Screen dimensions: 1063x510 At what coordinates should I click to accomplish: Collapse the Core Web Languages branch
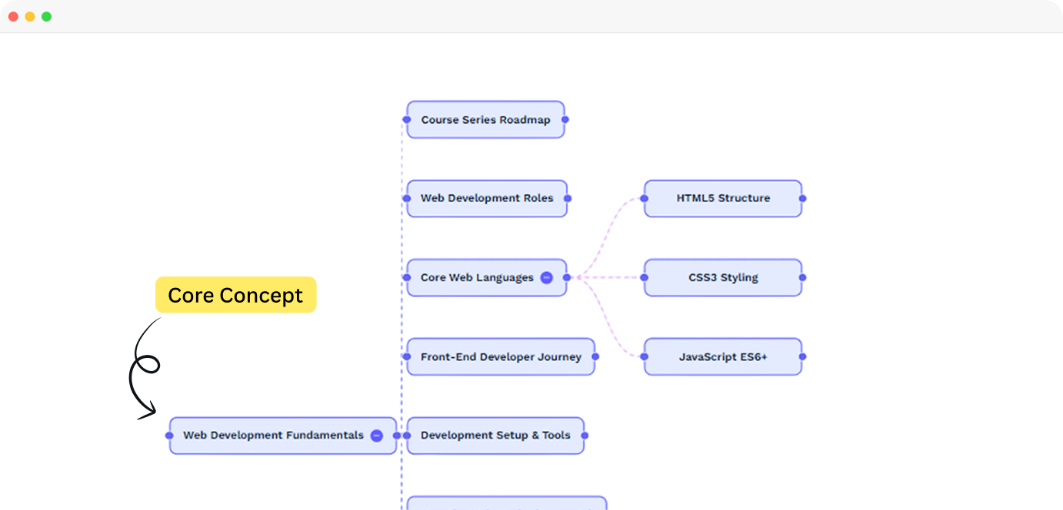coord(546,277)
